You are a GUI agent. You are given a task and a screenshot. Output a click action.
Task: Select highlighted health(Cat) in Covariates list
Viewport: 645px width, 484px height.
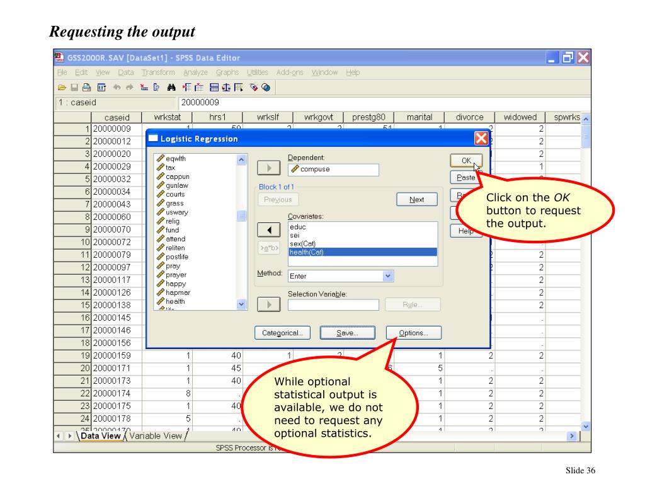click(362, 252)
